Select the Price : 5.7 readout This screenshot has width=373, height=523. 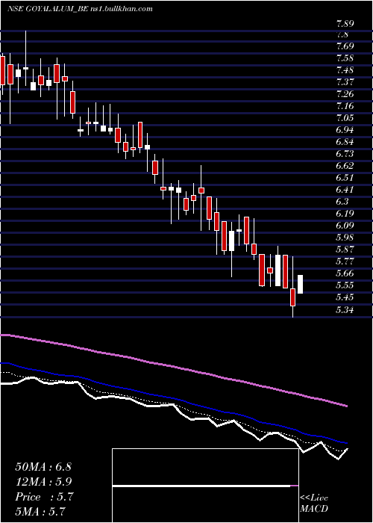[x=43, y=497]
